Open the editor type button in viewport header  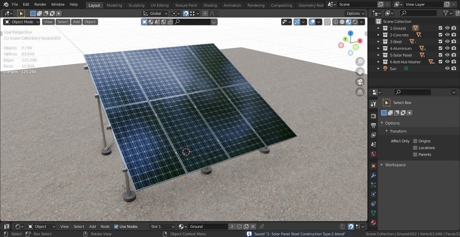(x=8, y=13)
